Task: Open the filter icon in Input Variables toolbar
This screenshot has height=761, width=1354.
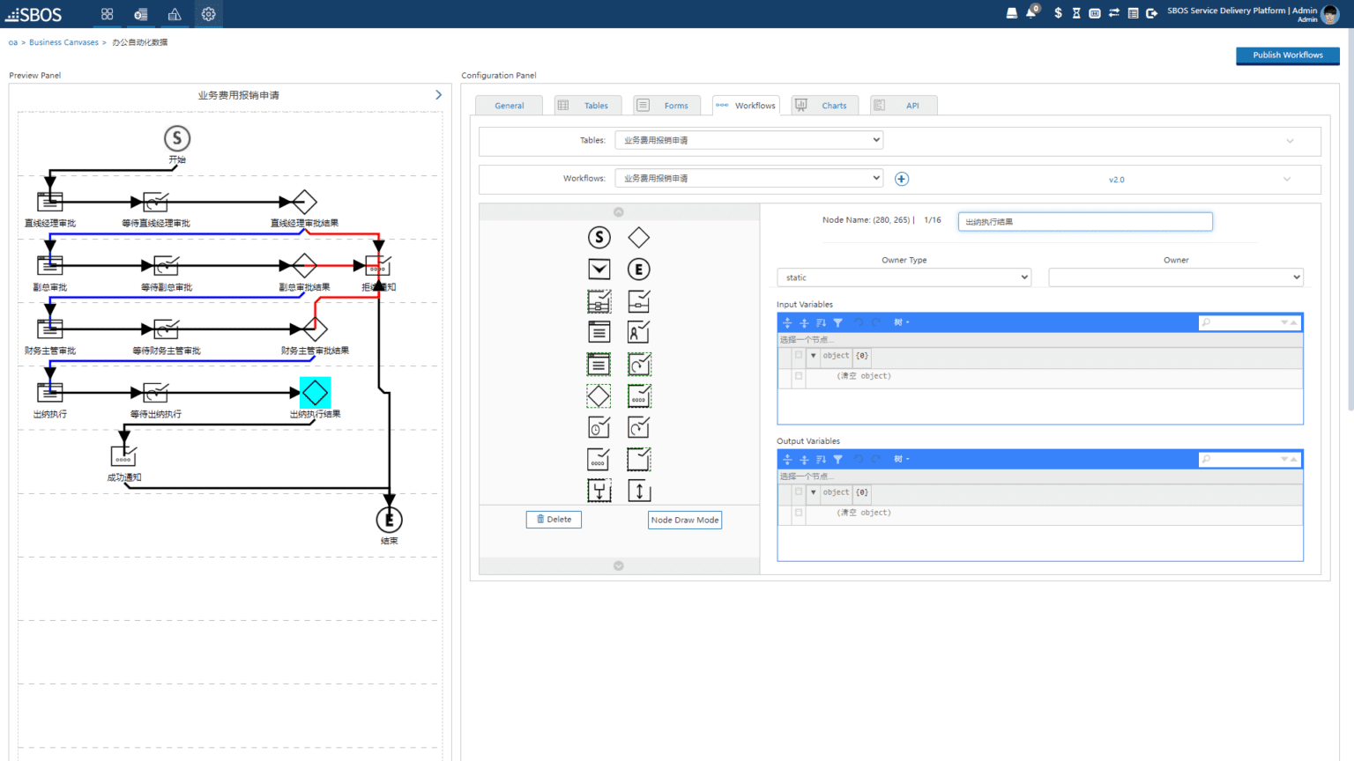Action: click(837, 322)
